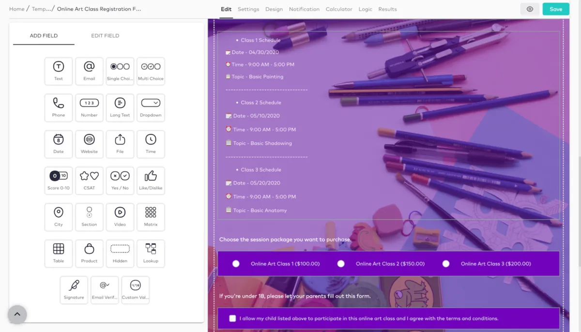Image resolution: width=581 pixels, height=332 pixels.
Task: Add a File upload field
Action: pyautogui.click(x=120, y=144)
